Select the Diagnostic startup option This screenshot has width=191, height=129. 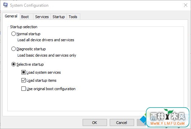point(13,49)
